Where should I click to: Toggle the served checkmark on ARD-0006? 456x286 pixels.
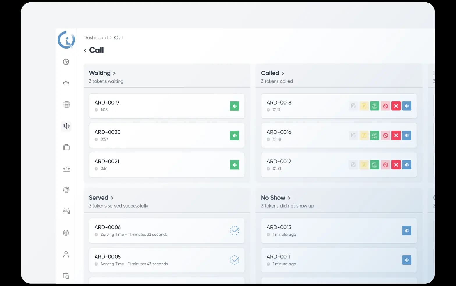pos(235,230)
